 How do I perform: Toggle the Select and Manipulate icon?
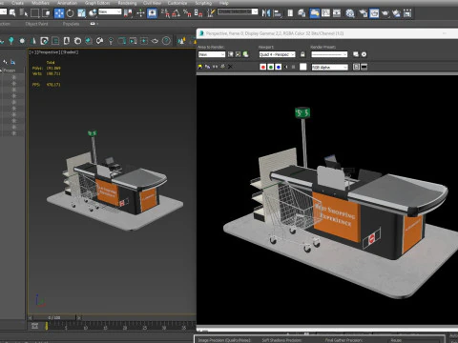coord(140,13)
